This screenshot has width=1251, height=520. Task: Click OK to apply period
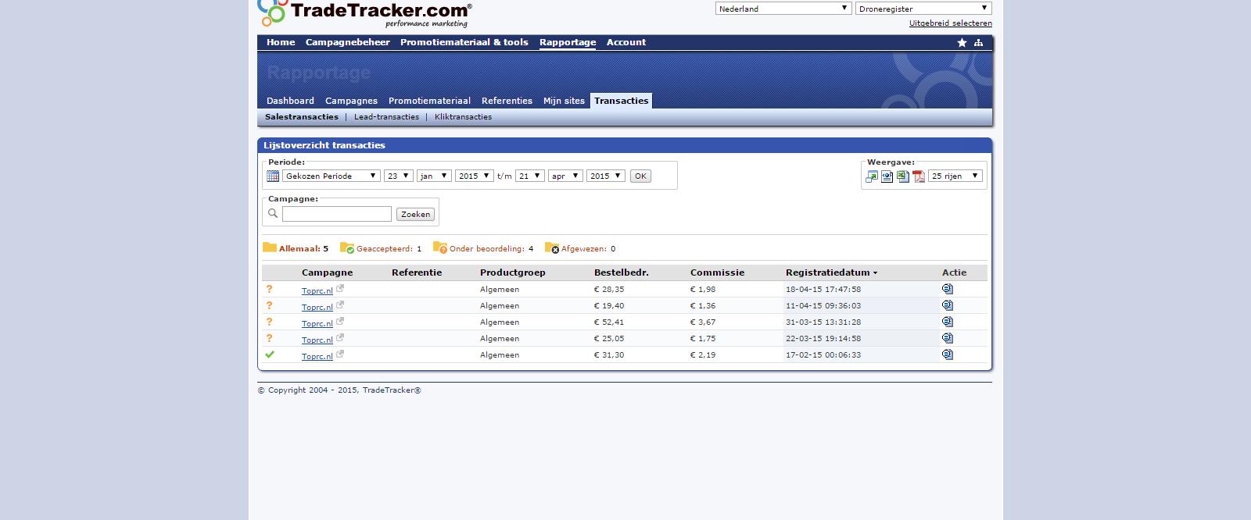[640, 176]
